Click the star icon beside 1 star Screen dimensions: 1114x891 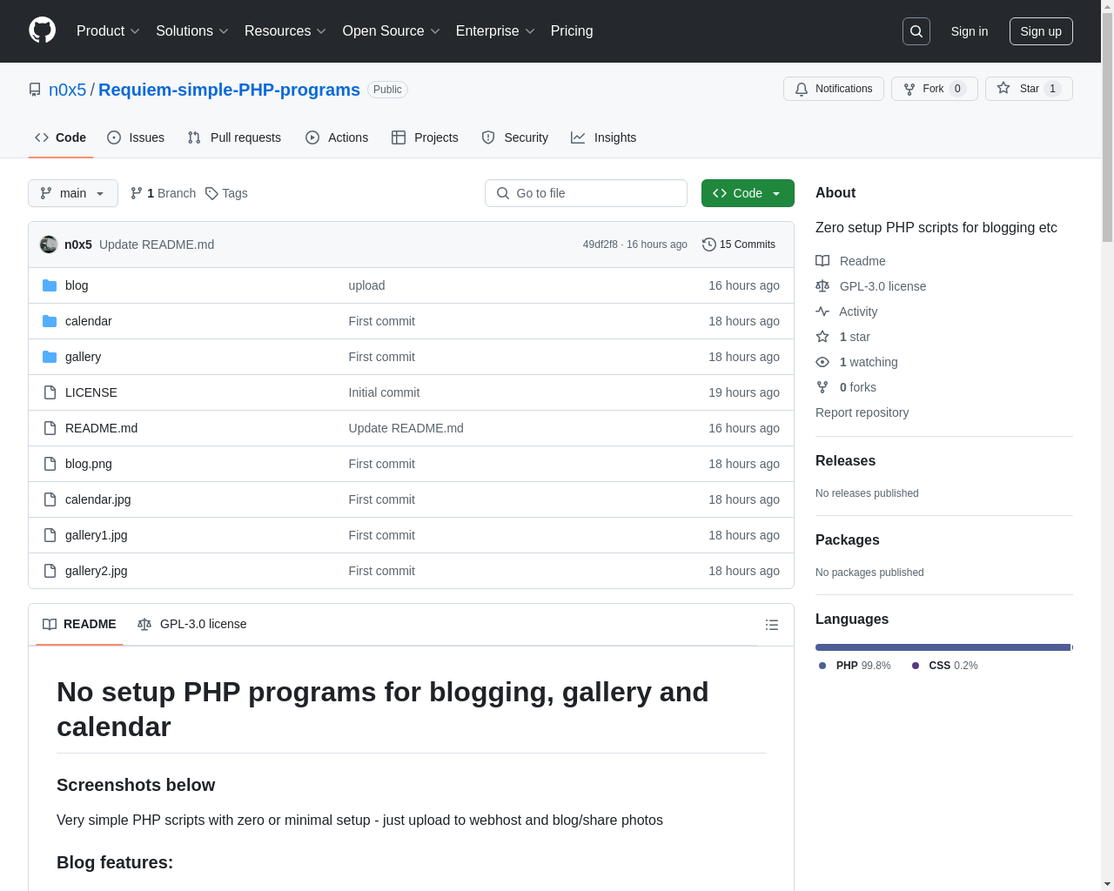coord(822,337)
